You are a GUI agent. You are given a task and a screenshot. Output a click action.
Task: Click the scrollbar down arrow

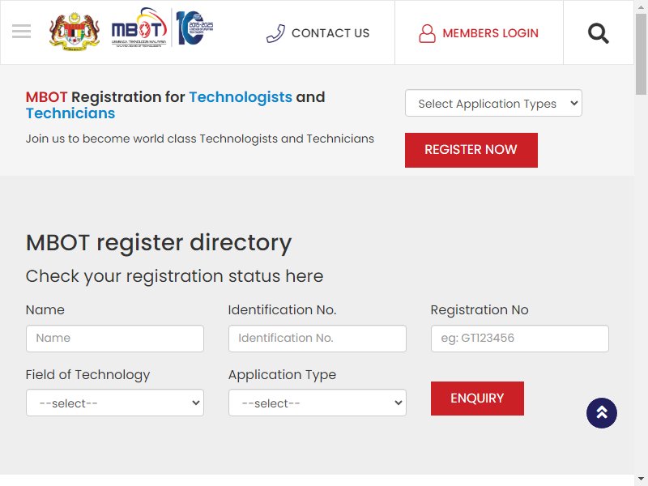(641, 481)
